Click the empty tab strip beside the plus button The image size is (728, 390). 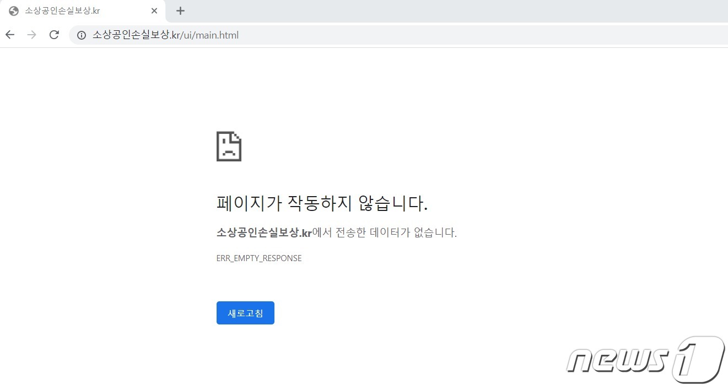click(441, 11)
